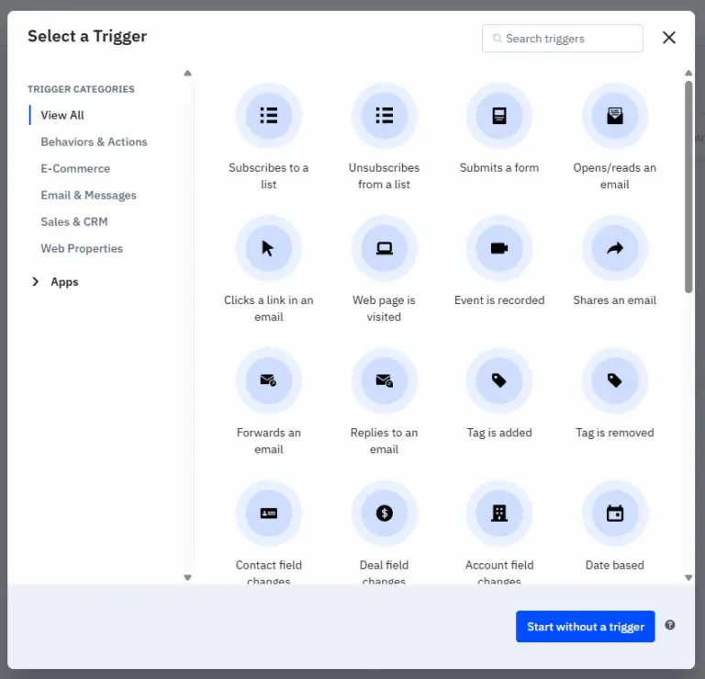
Task: Click the "Forwards an email" label
Action: (268, 441)
